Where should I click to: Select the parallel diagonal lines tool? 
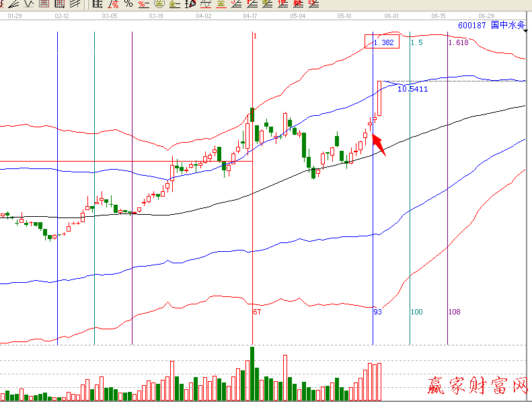(75, 3)
